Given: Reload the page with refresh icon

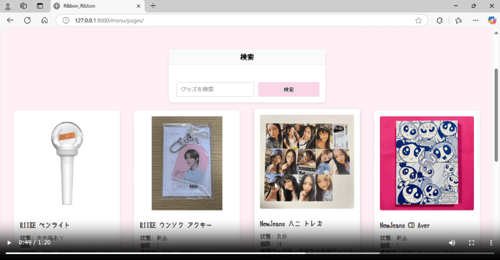Looking at the screenshot, I should [x=27, y=20].
